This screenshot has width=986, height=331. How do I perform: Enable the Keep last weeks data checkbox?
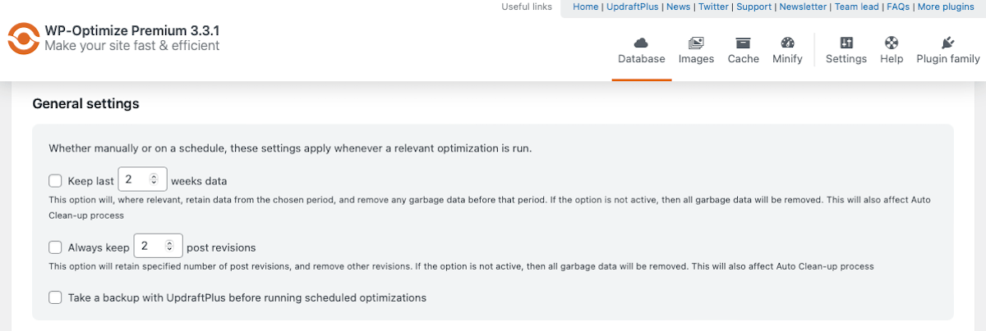coord(55,180)
